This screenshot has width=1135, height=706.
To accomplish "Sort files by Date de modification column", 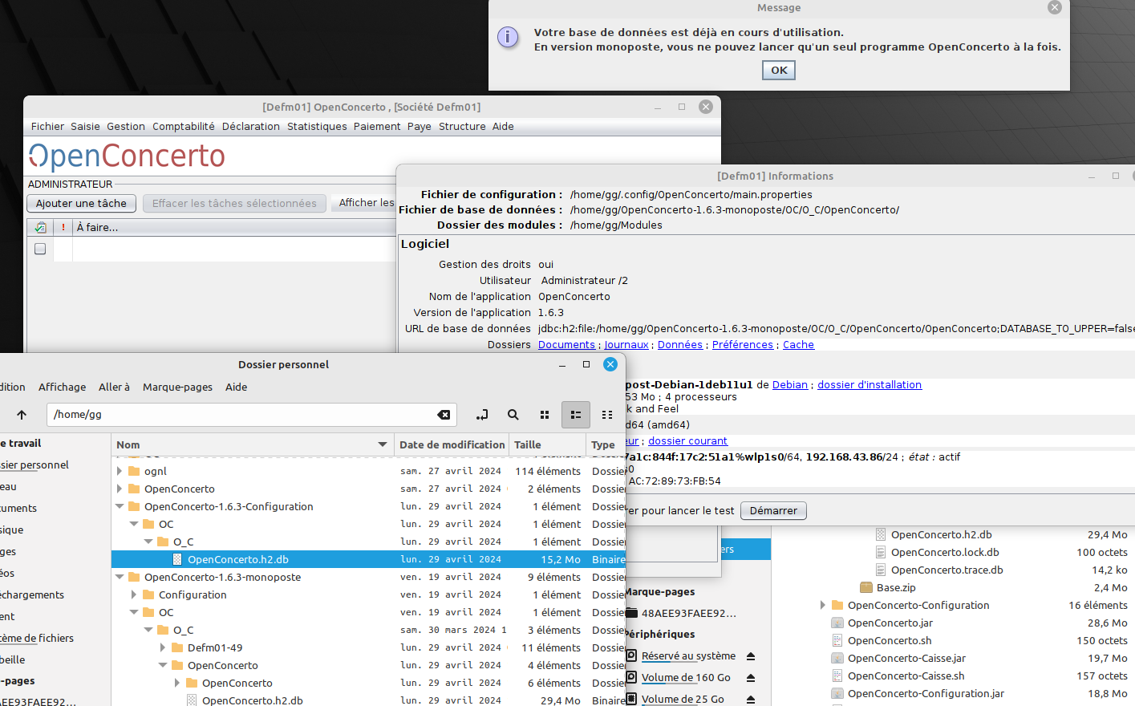I will tap(452, 444).
